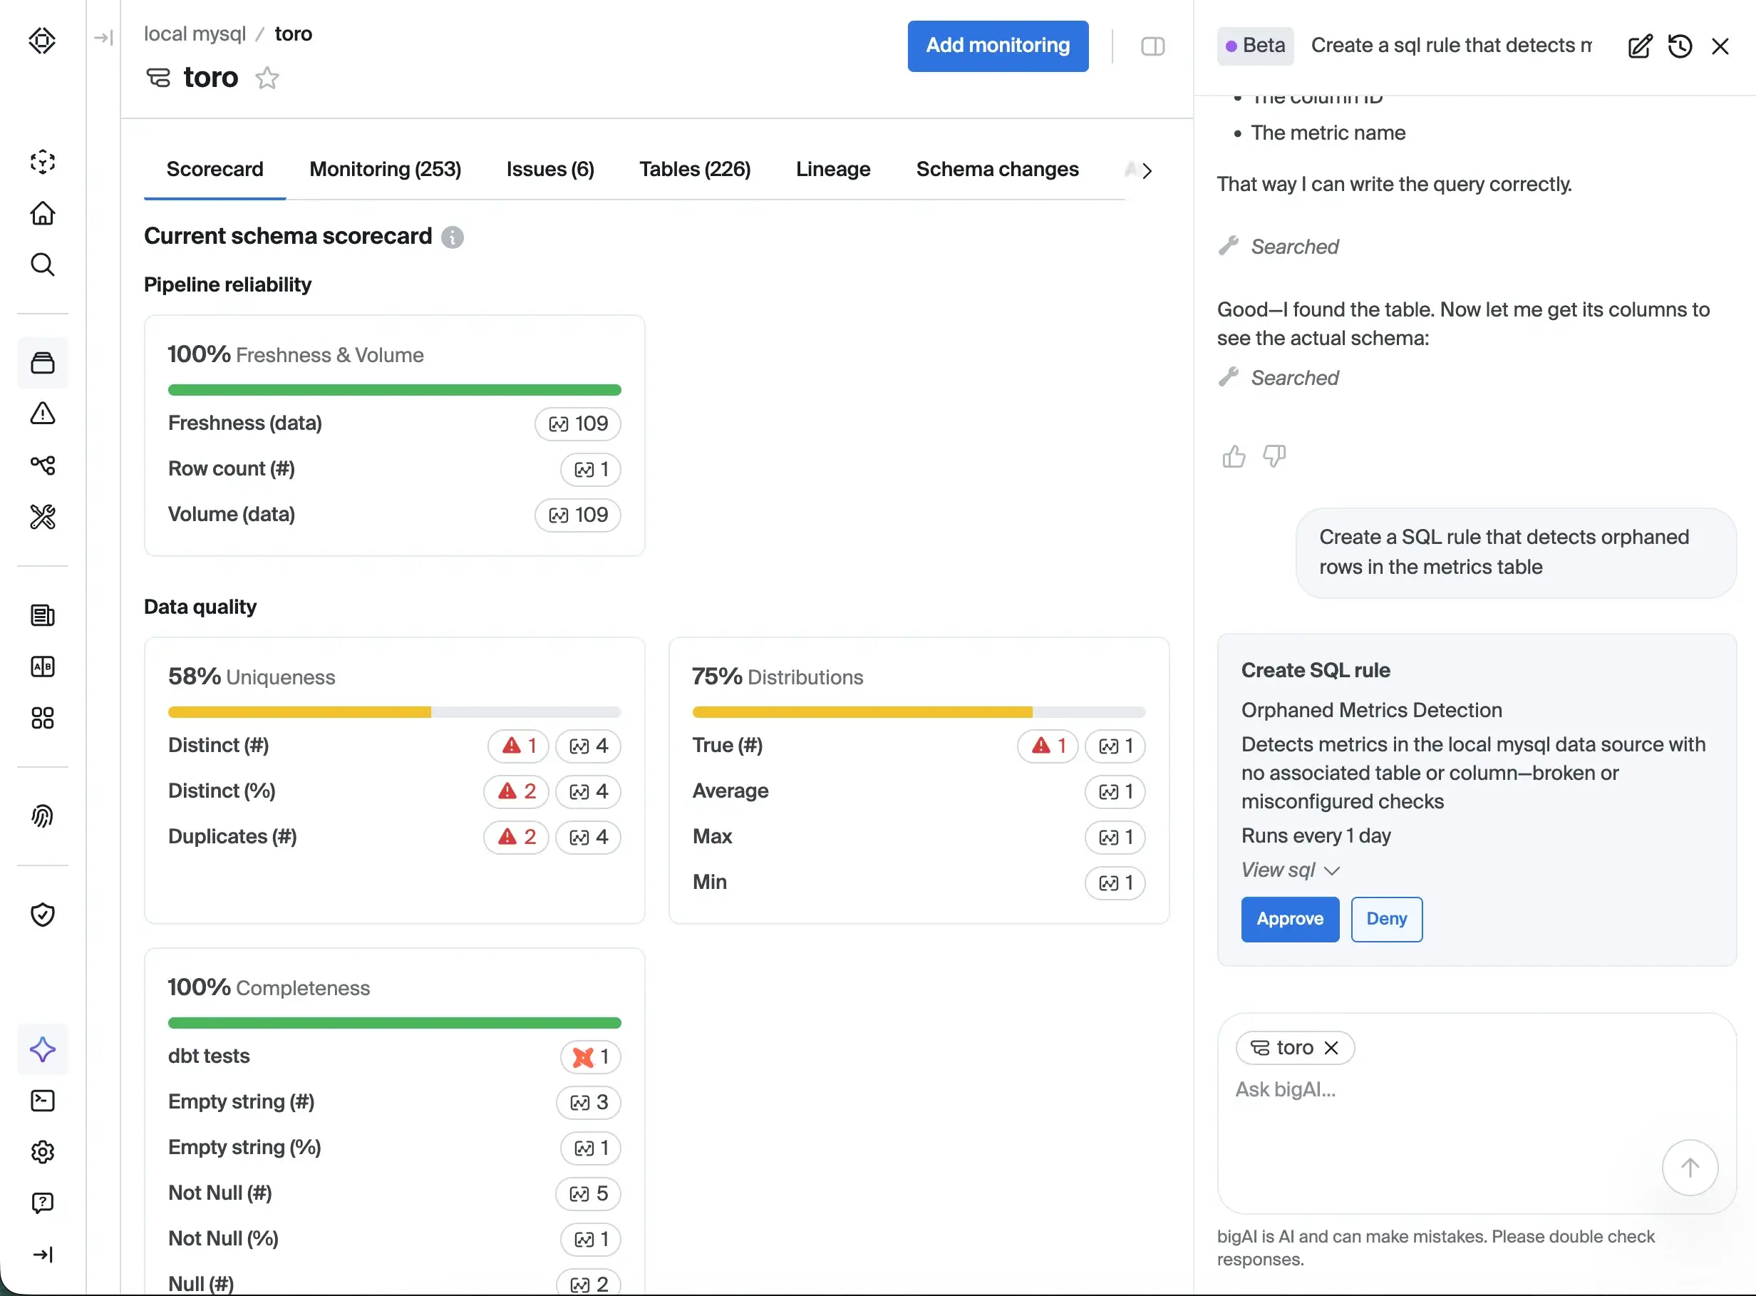Click the info icon beside Current schema scorecard

pos(453,237)
